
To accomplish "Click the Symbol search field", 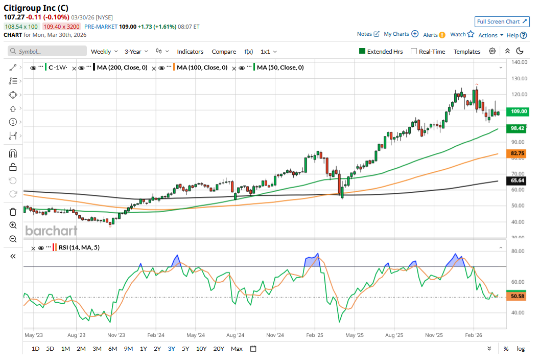I will (x=48, y=52).
